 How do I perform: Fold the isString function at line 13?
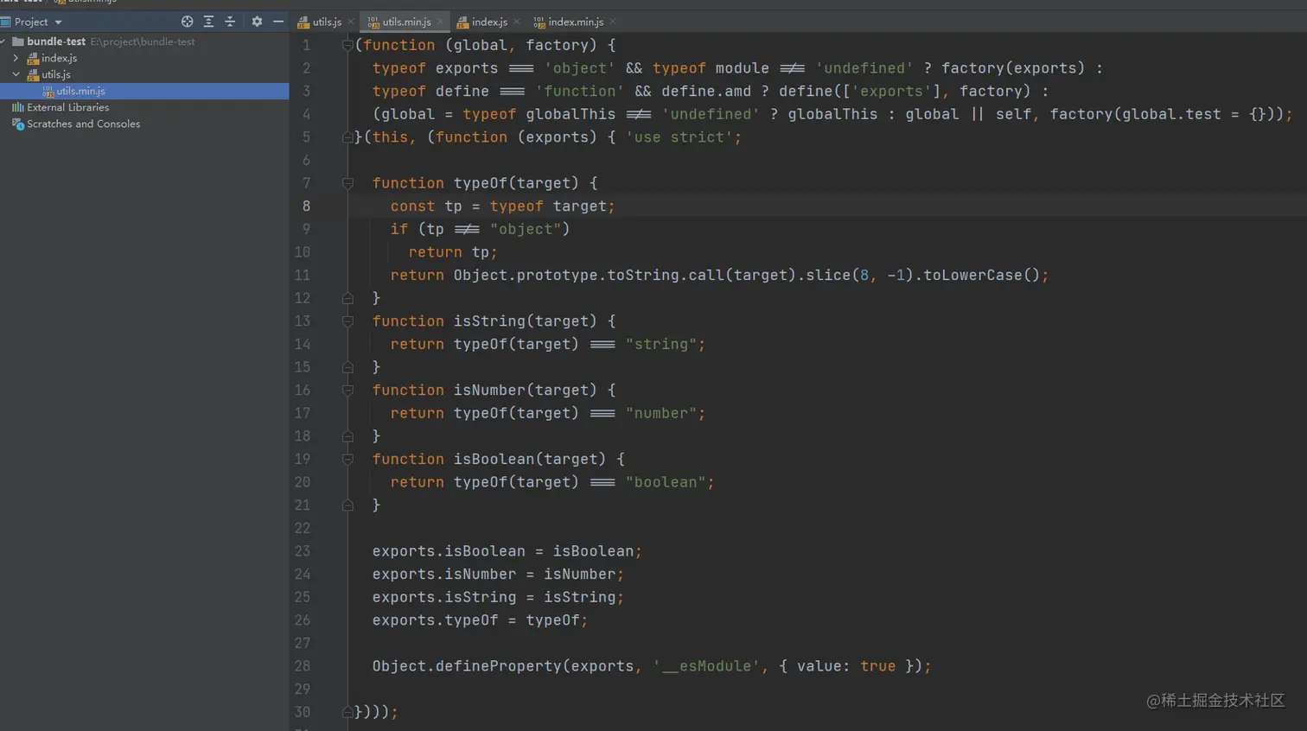tap(347, 321)
